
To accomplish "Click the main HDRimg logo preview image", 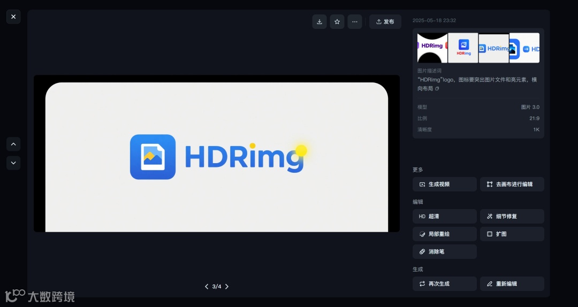I will (217, 153).
